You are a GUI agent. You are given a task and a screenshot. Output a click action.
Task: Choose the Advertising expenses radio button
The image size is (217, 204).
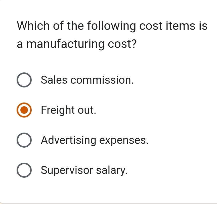[x=24, y=140]
